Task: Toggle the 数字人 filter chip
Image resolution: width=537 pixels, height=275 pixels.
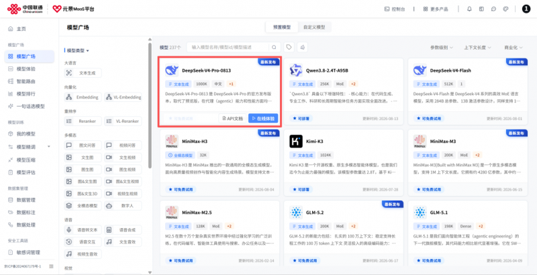Action: pos(123,206)
